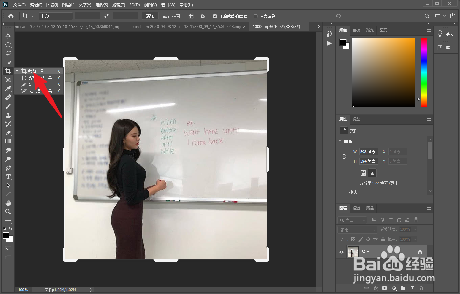Select the Dodge tool

(8, 159)
